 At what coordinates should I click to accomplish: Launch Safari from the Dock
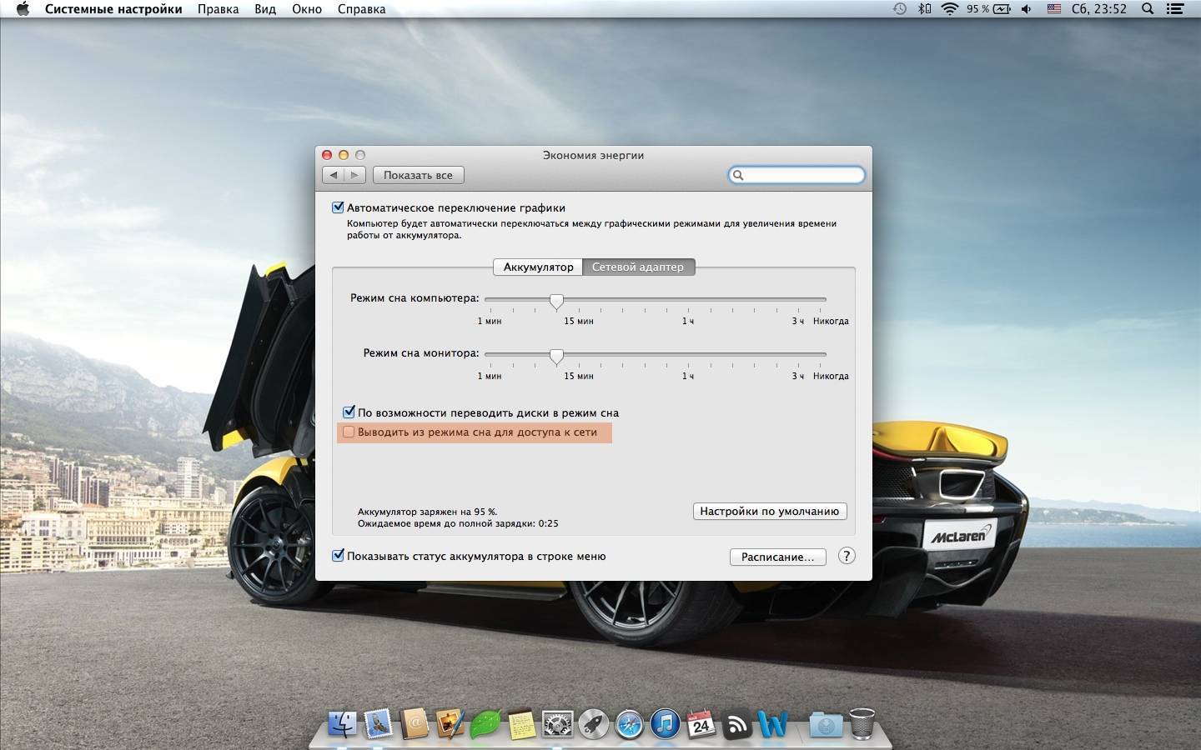pos(629,725)
